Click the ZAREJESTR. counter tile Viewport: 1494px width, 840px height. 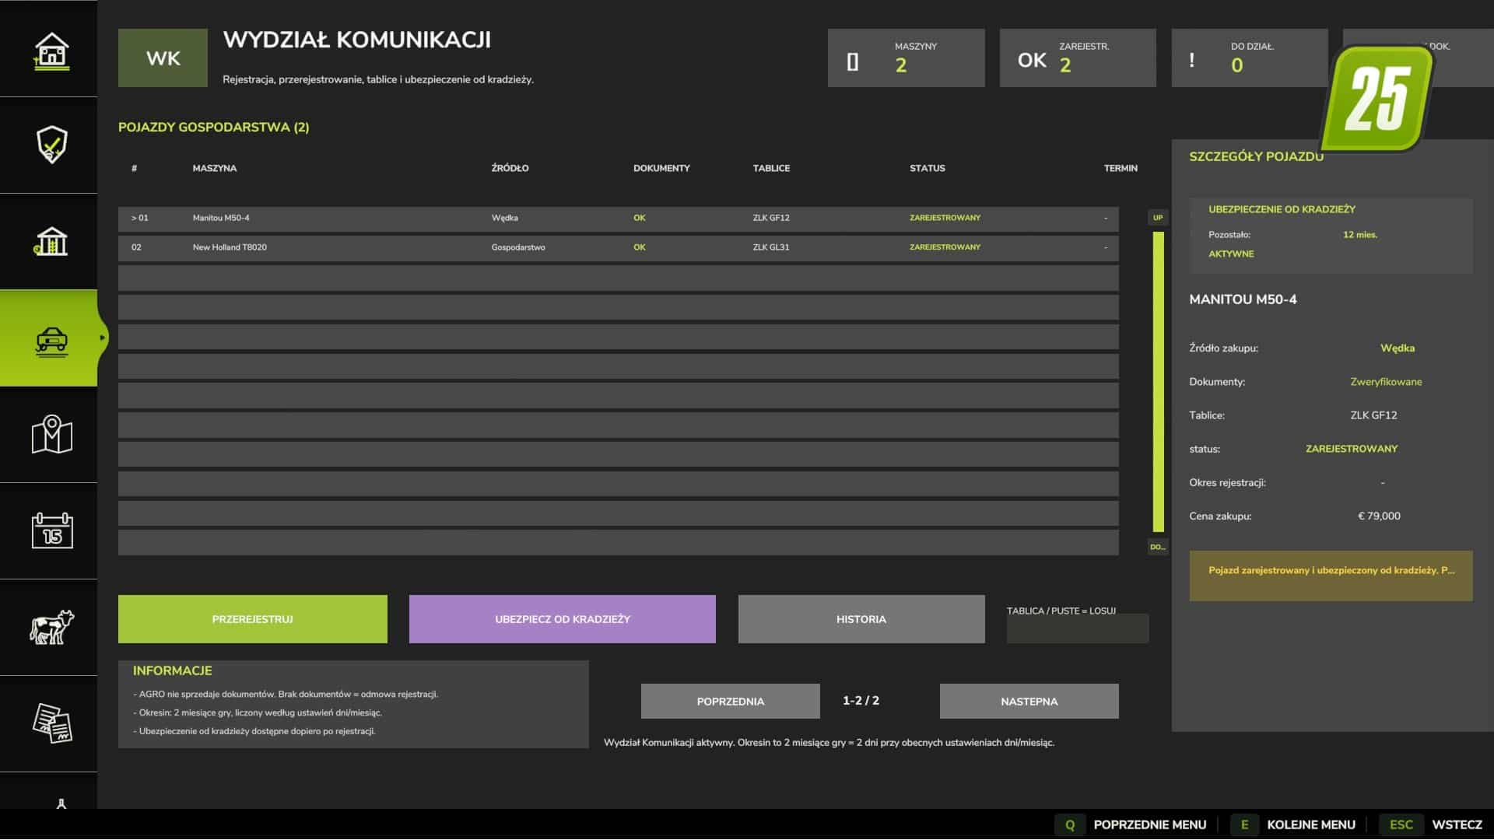tap(1078, 58)
